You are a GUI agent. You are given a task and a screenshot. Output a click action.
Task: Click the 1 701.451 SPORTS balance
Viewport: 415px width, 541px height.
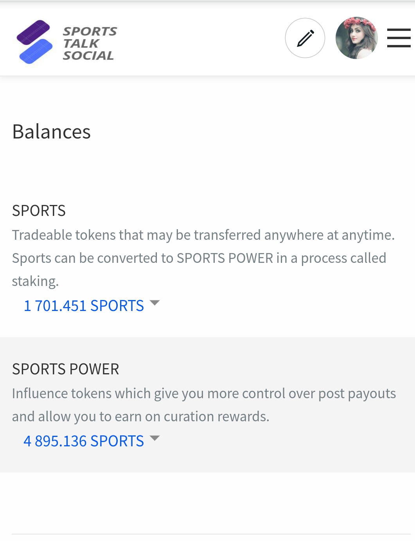84,306
